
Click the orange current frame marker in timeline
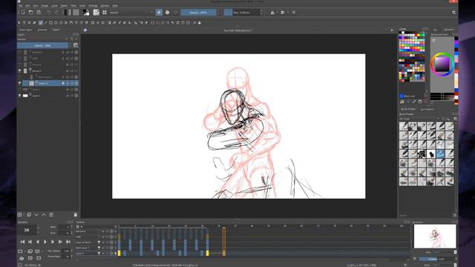224,242
